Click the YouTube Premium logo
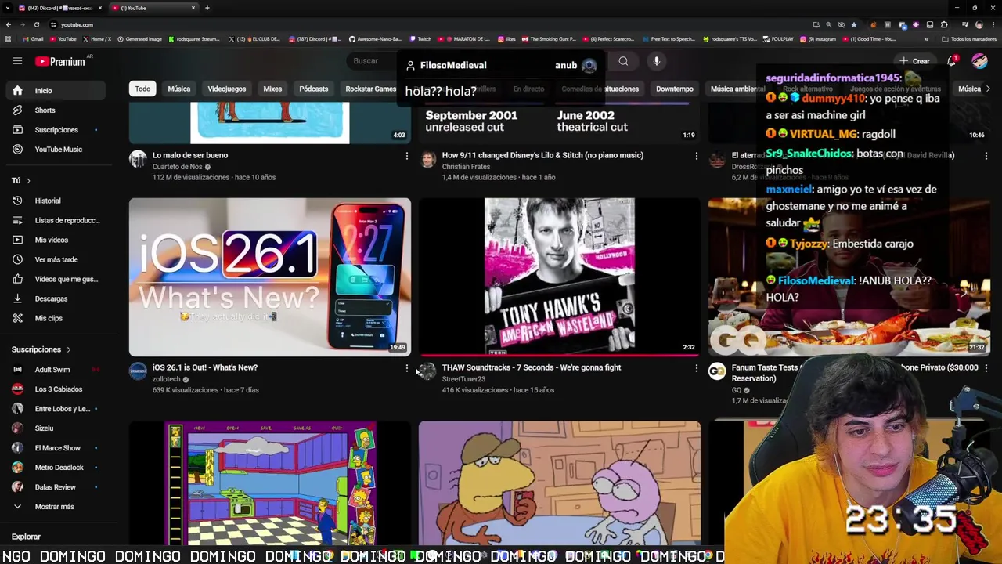This screenshot has width=1002, height=564. pos(59,61)
